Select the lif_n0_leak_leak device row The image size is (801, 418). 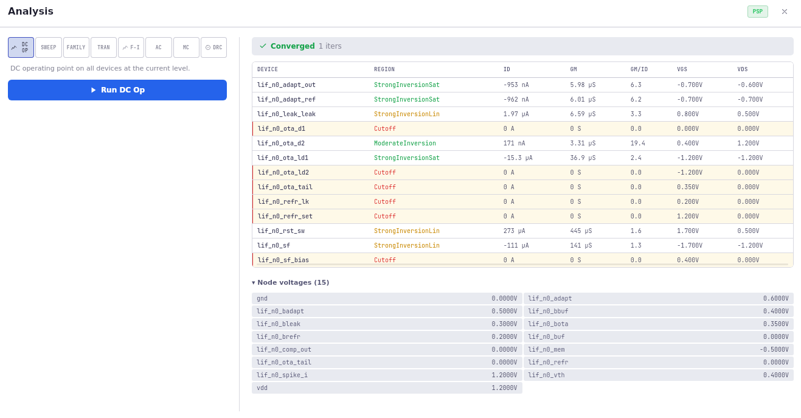point(522,114)
